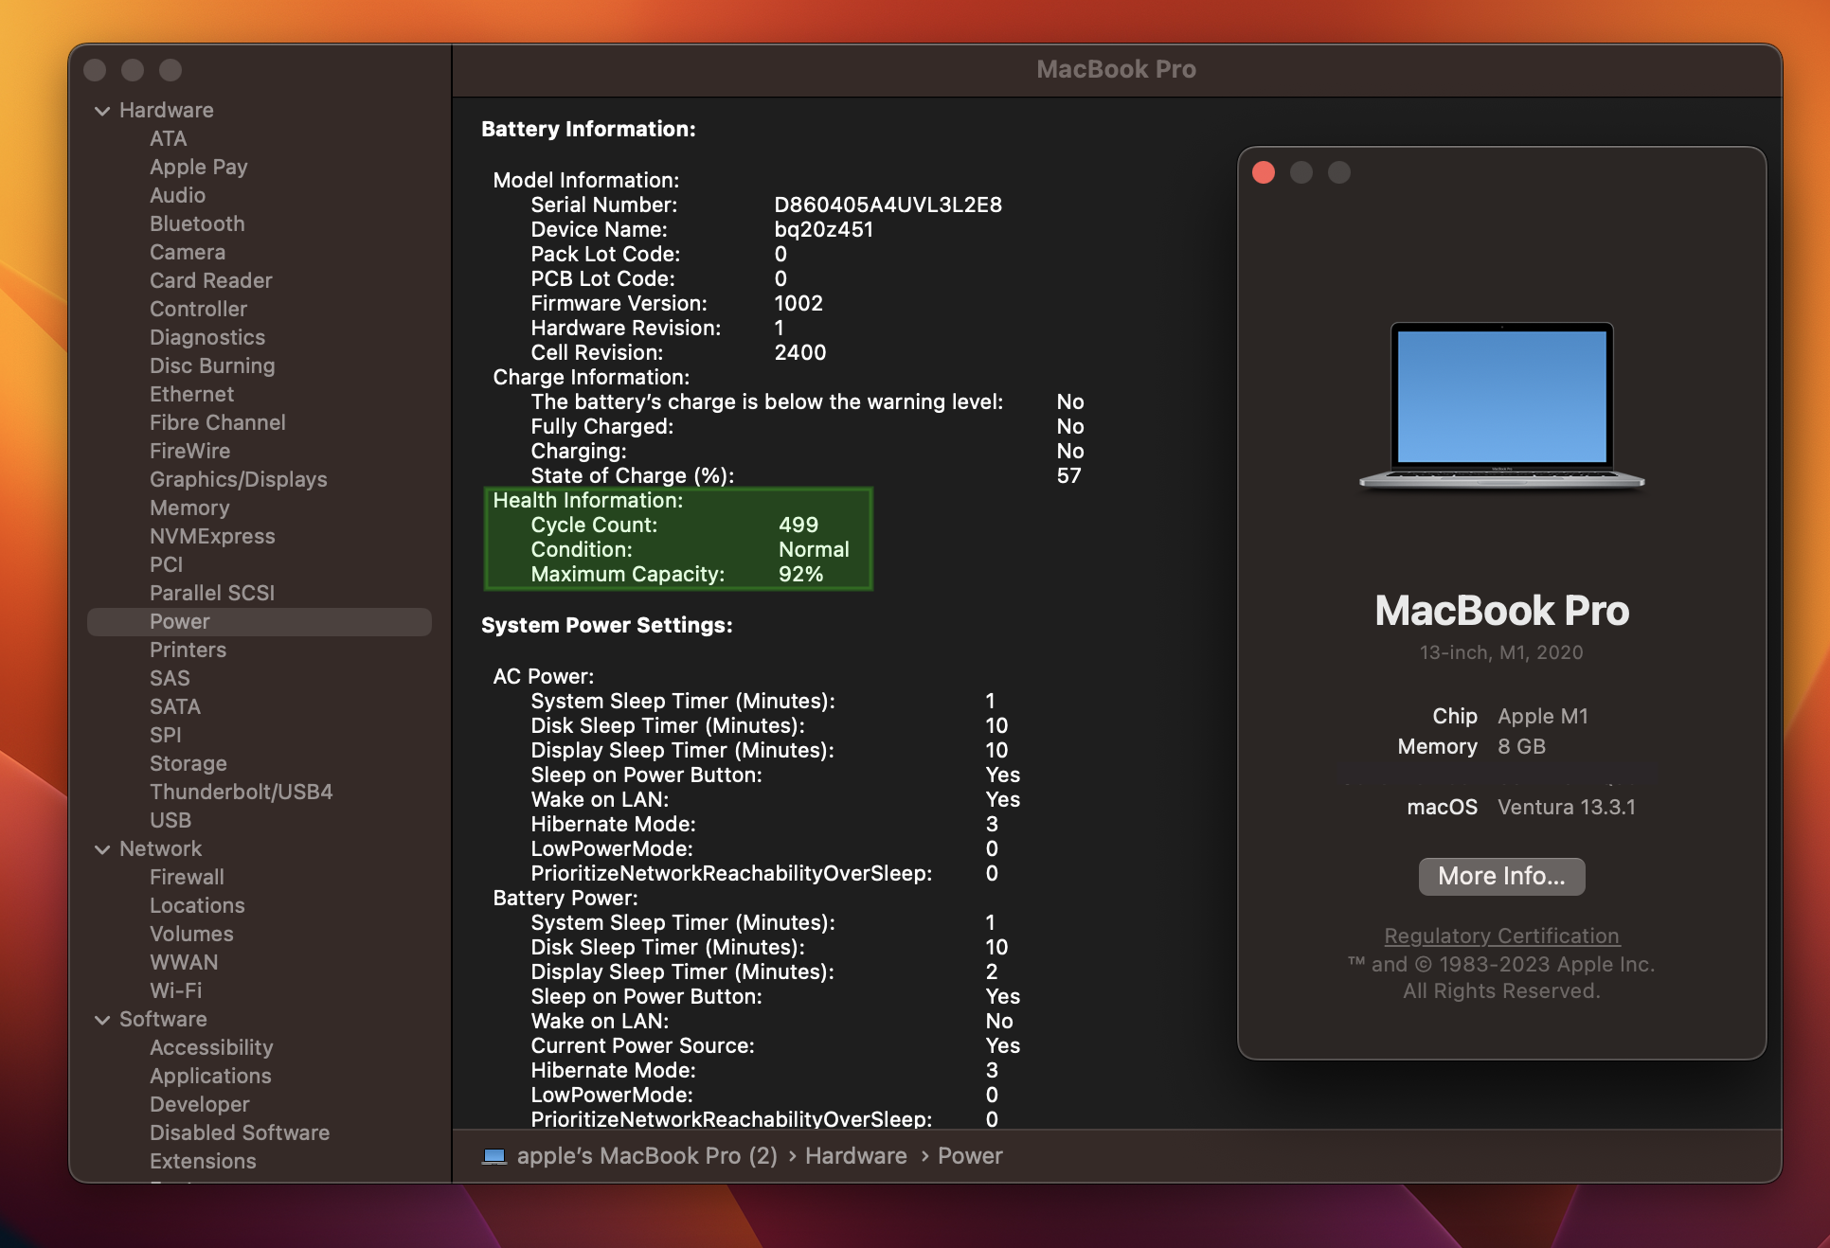Select Storage in the sidebar
The height and width of the screenshot is (1248, 1830).
188,763
